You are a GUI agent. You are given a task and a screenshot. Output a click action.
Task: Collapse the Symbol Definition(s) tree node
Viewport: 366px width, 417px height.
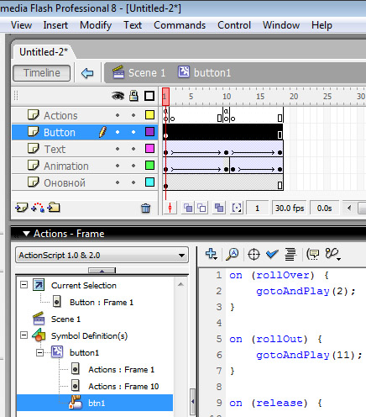[x=24, y=335]
